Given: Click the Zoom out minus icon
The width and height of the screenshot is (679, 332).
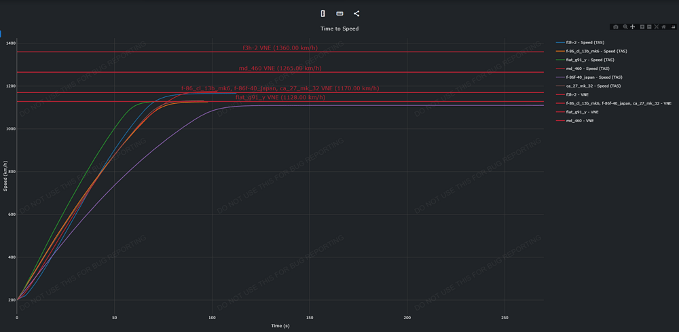Looking at the screenshot, I should (x=649, y=27).
